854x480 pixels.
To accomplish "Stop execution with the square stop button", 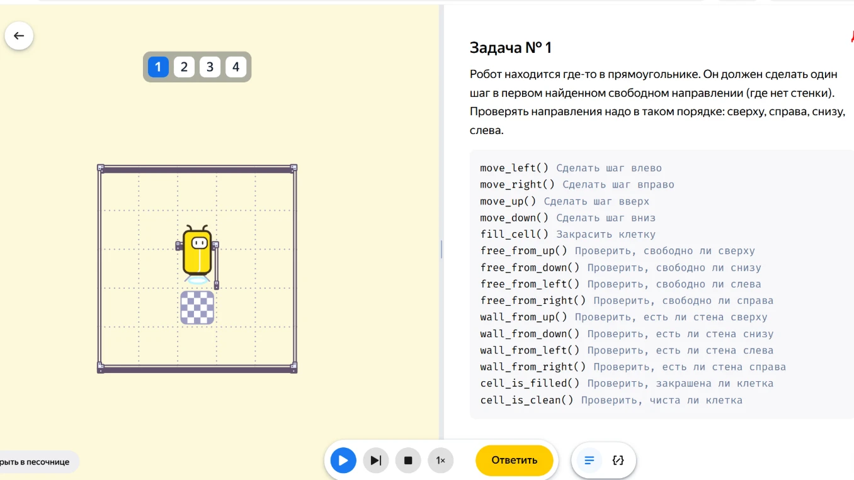I will point(408,460).
